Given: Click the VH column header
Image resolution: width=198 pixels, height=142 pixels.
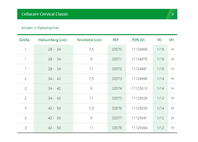Looking at the screenshot, I should tap(171, 40).
